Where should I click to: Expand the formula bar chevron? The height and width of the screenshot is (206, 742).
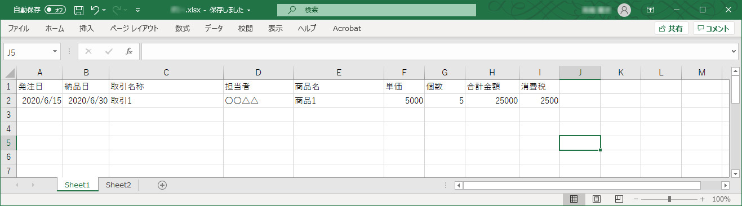click(733, 51)
